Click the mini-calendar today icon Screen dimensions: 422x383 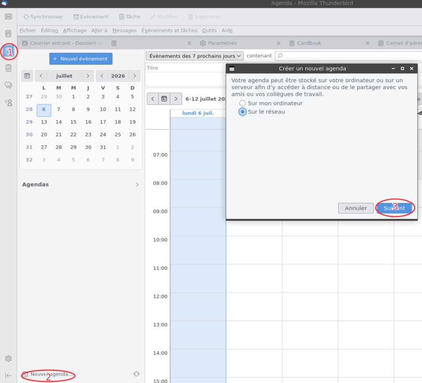(27, 76)
